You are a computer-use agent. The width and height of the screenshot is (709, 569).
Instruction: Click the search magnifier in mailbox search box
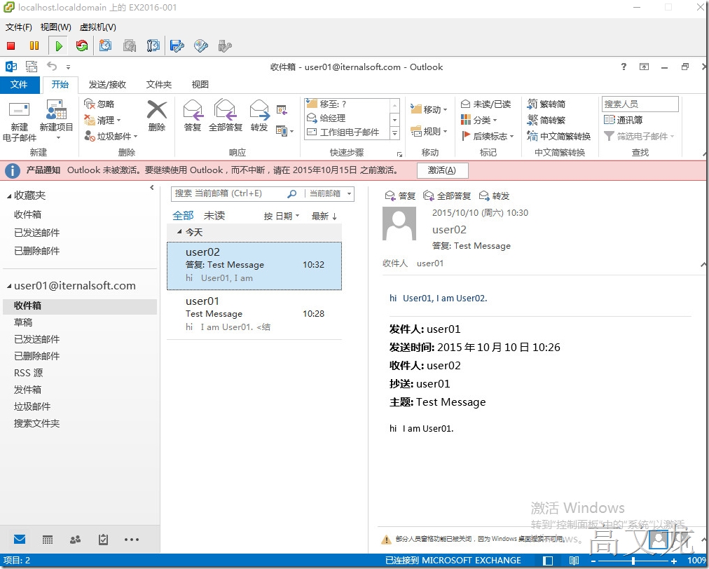[292, 193]
